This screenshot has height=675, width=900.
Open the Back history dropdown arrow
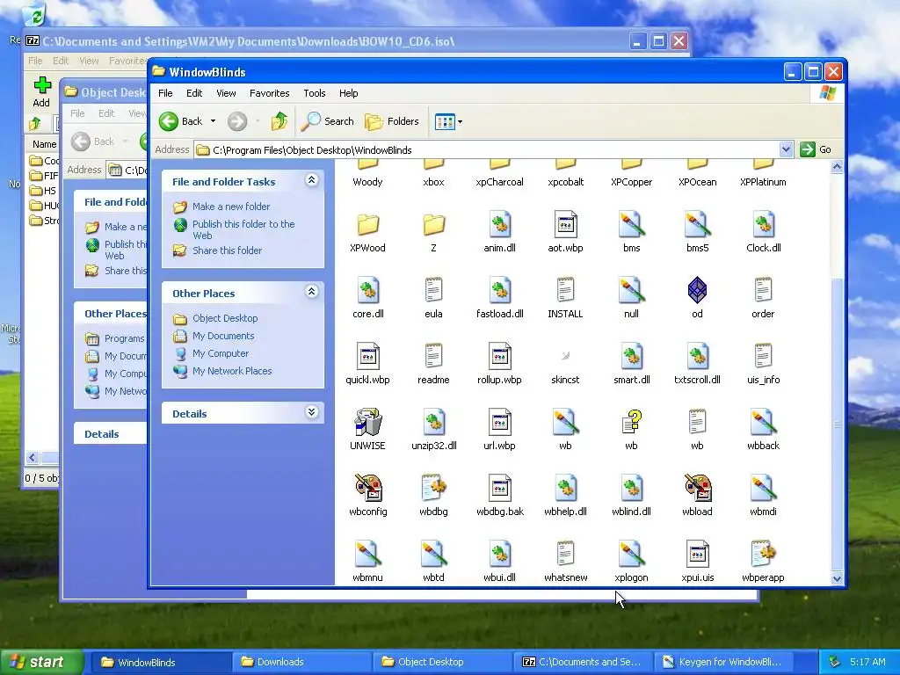click(213, 121)
